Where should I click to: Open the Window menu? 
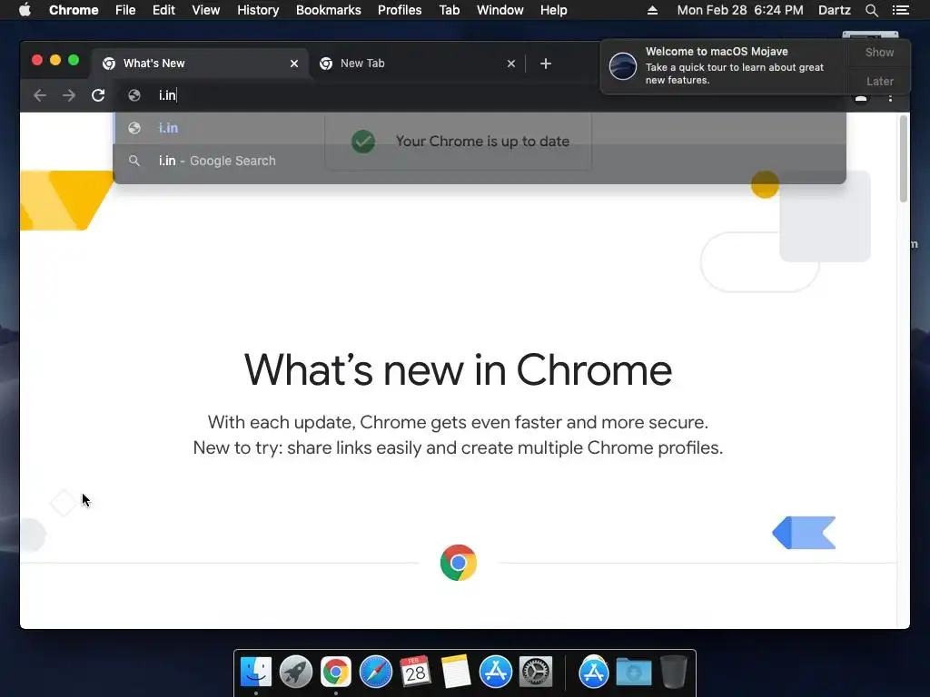point(500,10)
